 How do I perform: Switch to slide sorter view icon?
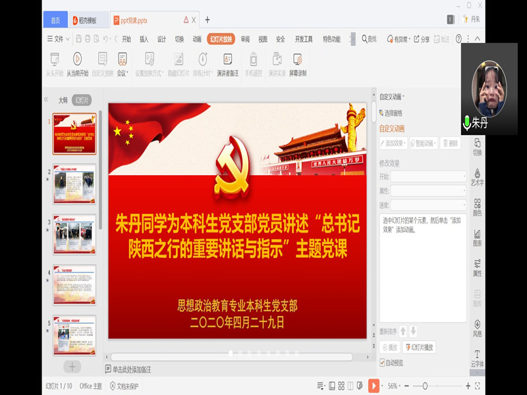coord(341,386)
